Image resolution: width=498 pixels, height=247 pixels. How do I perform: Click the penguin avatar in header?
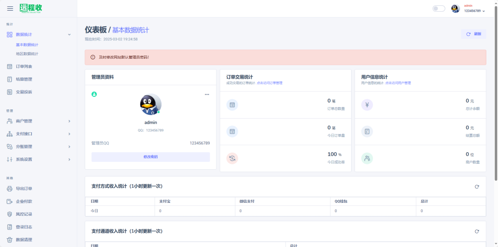[455, 9]
